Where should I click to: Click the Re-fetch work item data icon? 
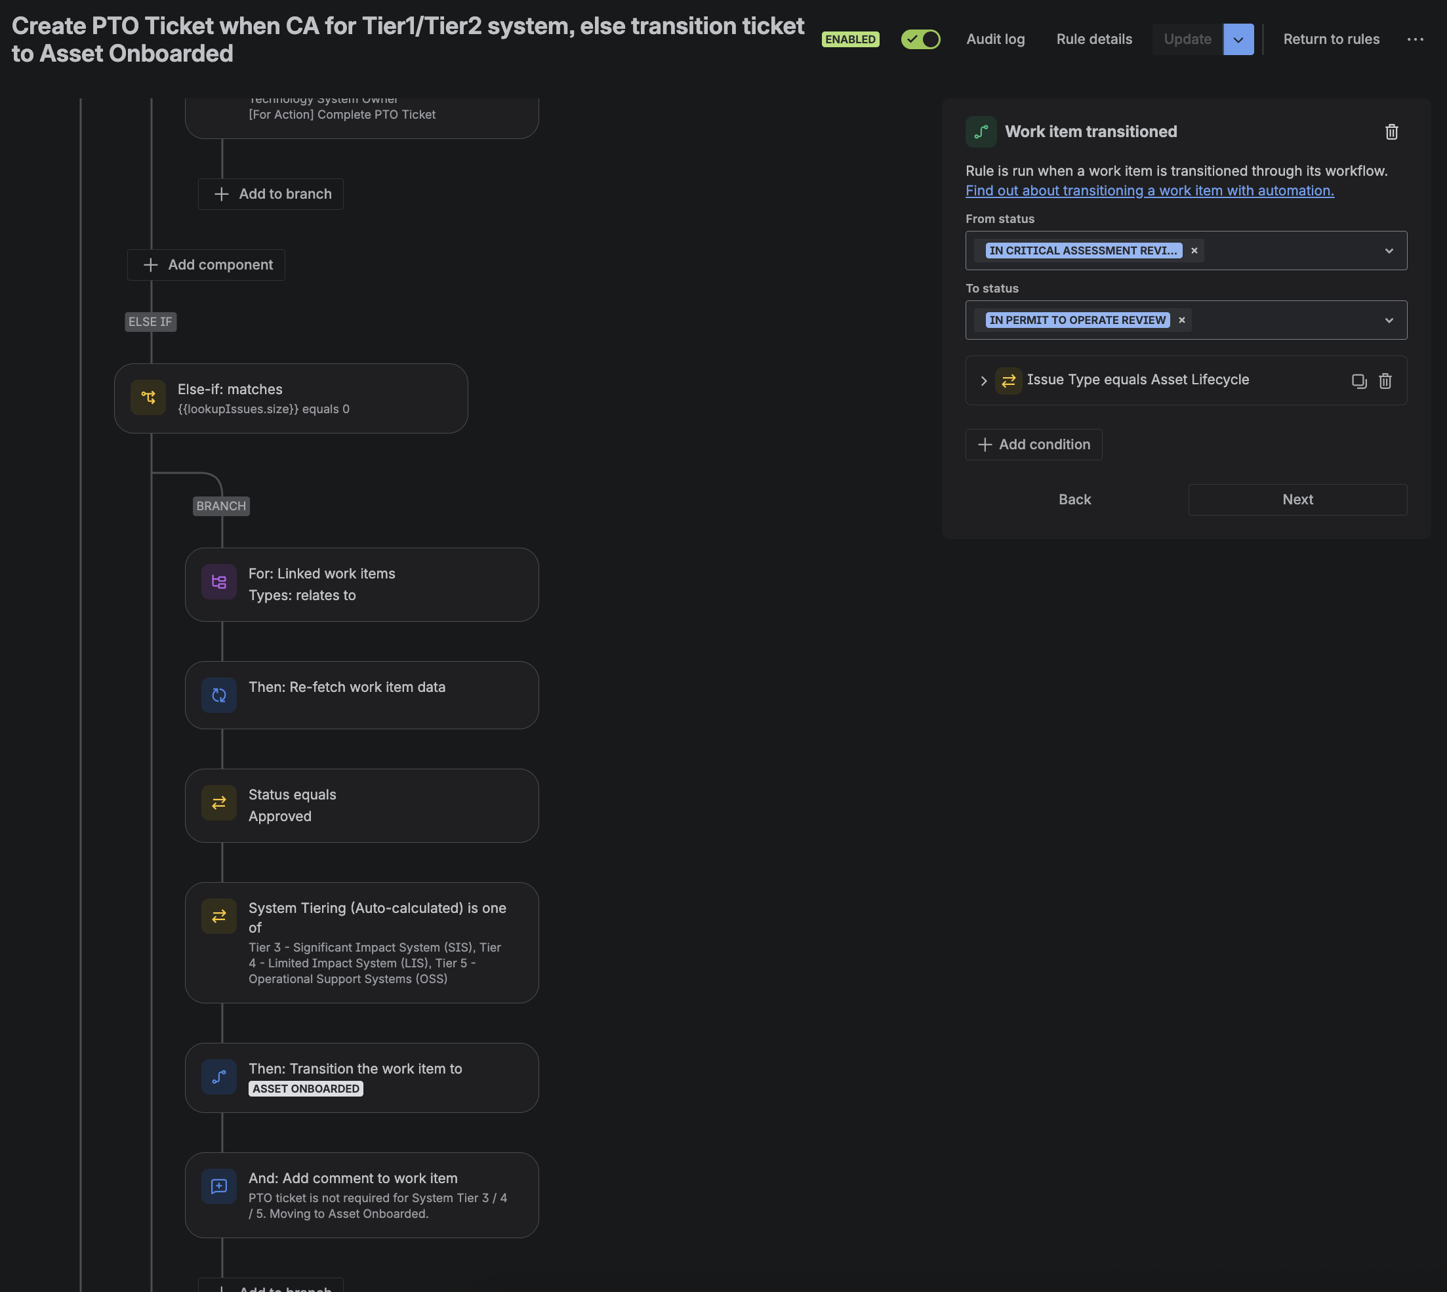218,696
